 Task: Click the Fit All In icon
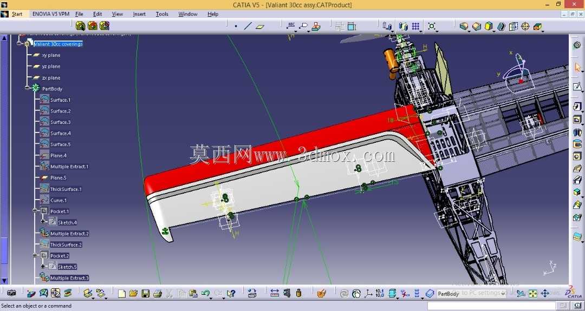(533, 294)
